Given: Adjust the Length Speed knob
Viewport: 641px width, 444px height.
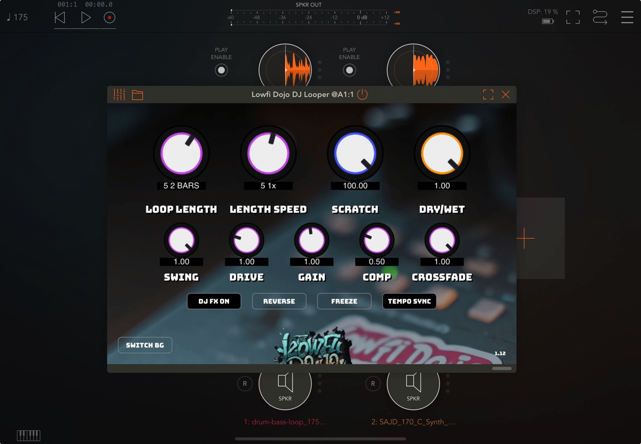Looking at the screenshot, I should click(x=268, y=153).
